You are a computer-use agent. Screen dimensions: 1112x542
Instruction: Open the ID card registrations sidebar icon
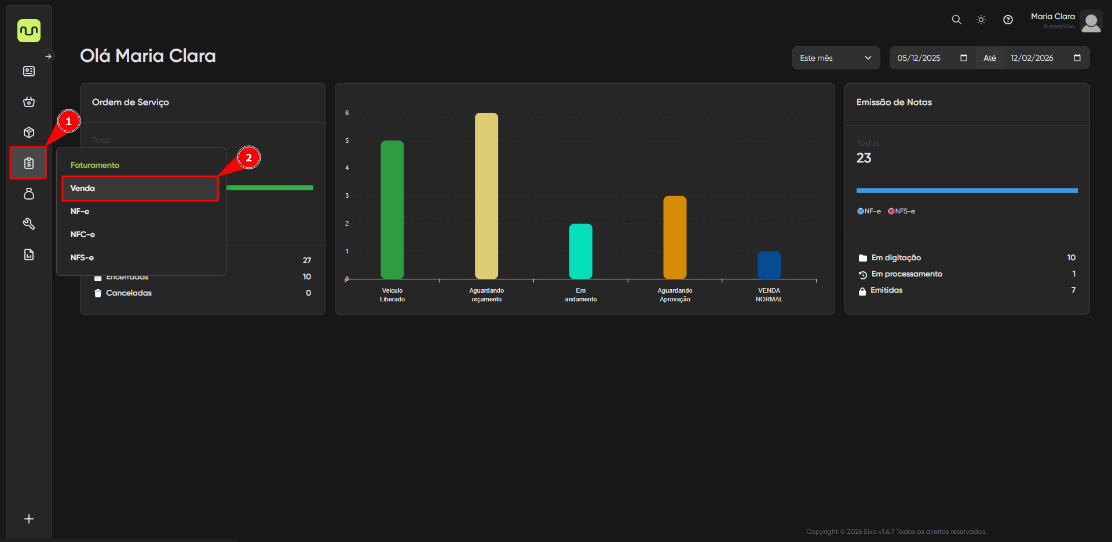click(x=28, y=71)
